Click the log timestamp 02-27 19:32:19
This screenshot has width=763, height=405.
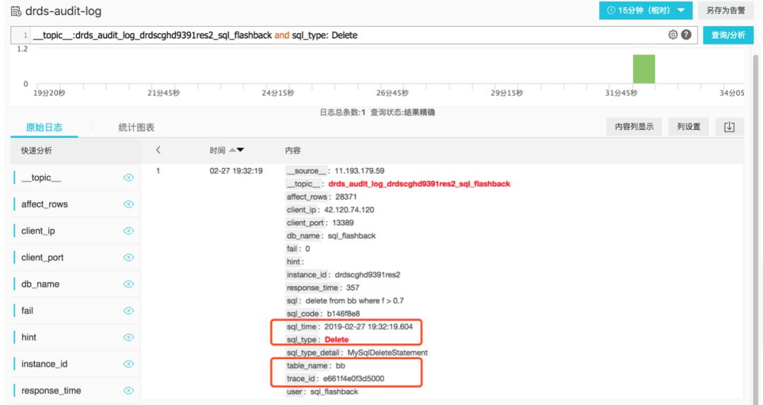point(236,171)
